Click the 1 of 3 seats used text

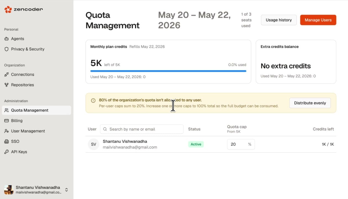[x=246, y=20]
